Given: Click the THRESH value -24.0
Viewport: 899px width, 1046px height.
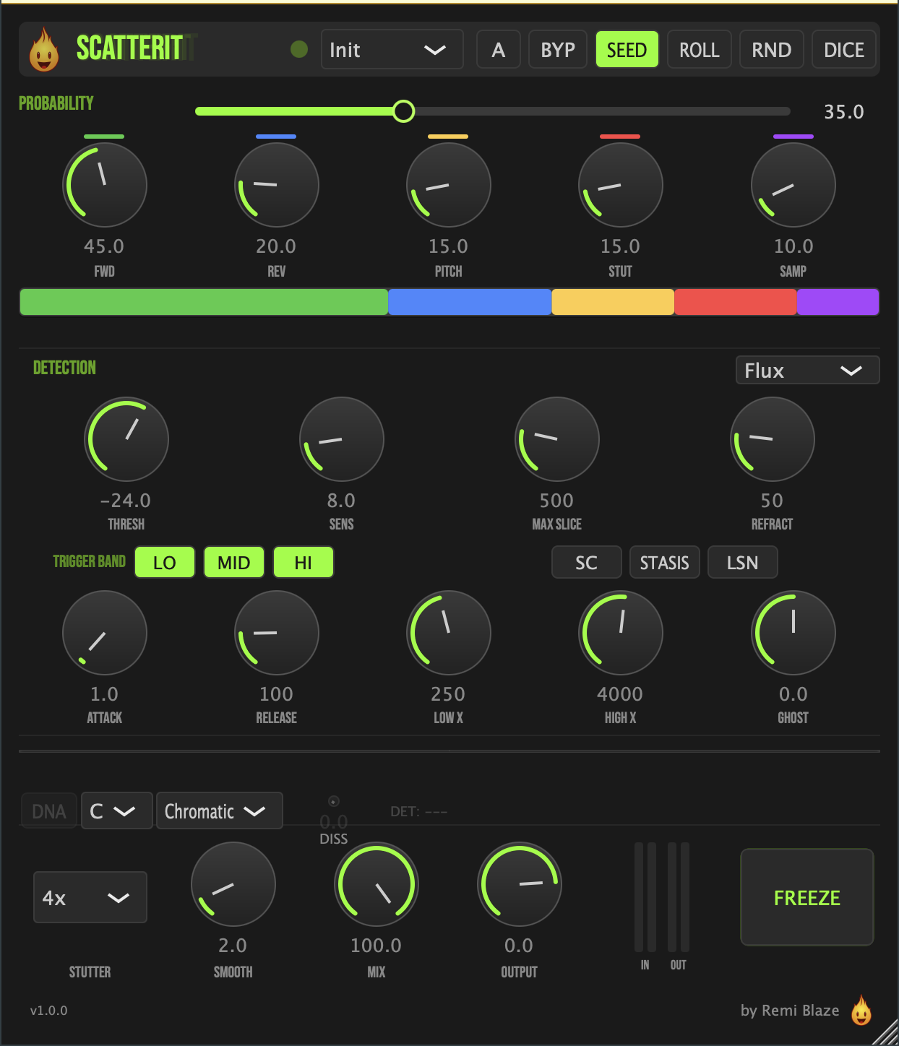Looking at the screenshot, I should (x=126, y=501).
